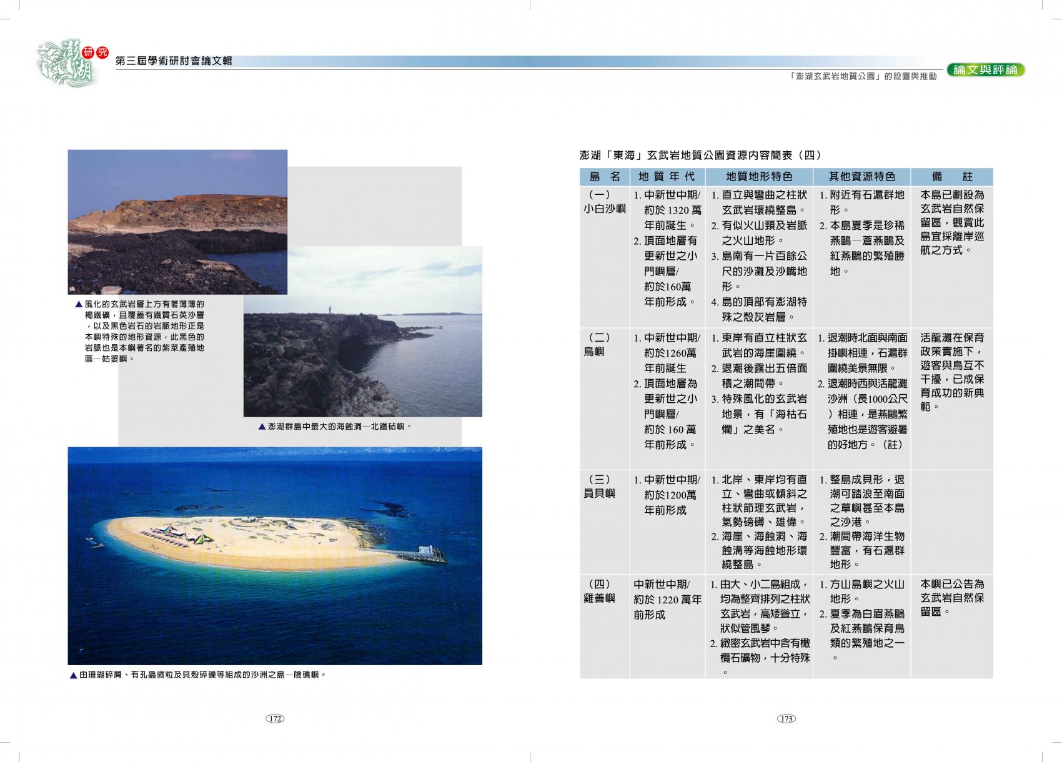Select the 其他資源特色 column header
Image resolution: width=1062 pixels, height=762 pixels.
coord(861,177)
